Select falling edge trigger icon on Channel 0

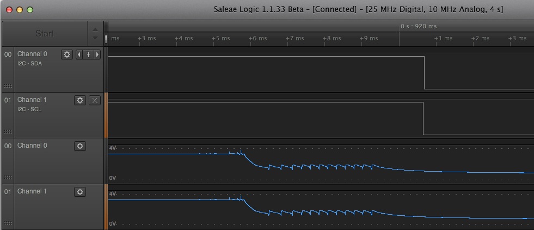88,55
